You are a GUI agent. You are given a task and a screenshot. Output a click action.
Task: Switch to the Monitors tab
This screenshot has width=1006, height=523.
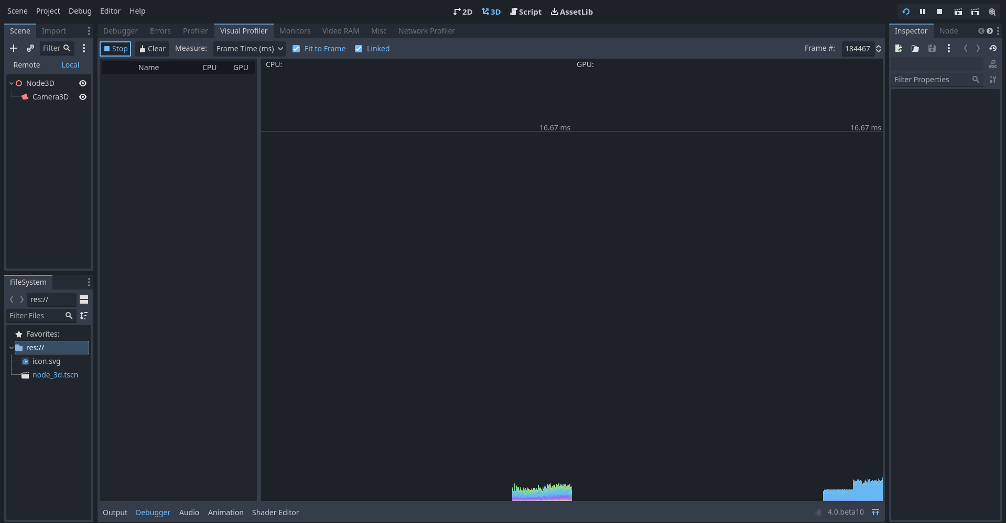(295, 31)
